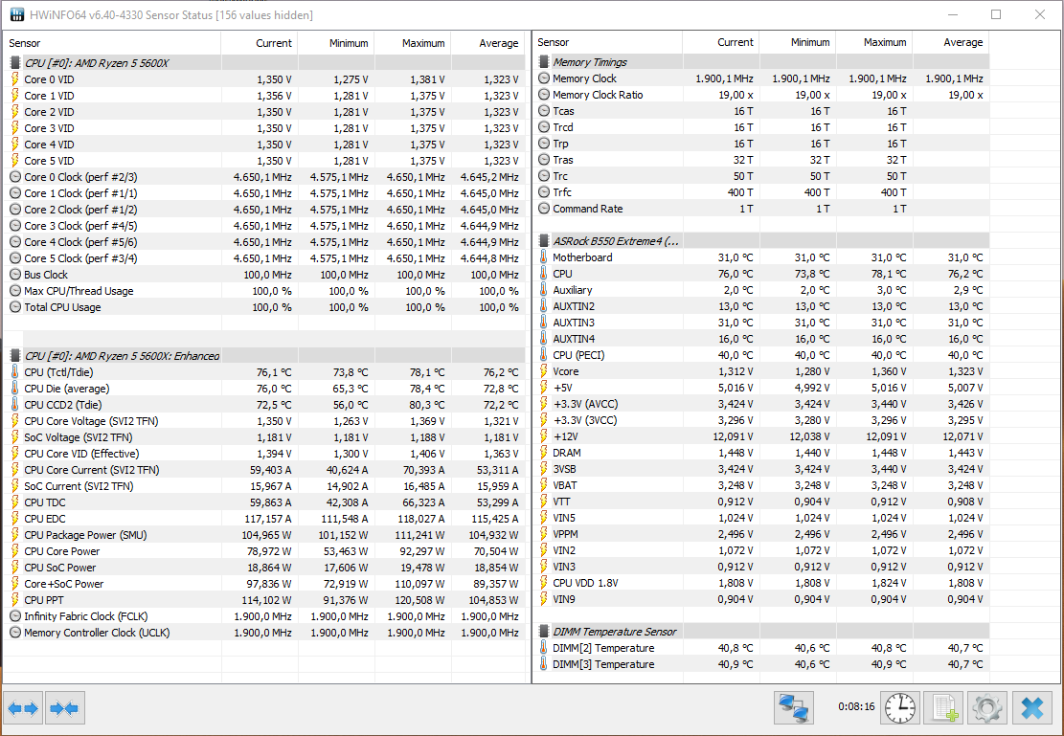Click the right pane Sensor column header
Image resolution: width=1064 pixels, height=736 pixels.
tap(607, 42)
